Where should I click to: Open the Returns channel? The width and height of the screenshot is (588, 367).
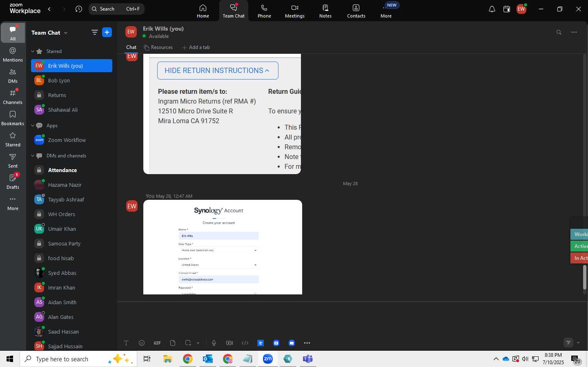pos(71,95)
